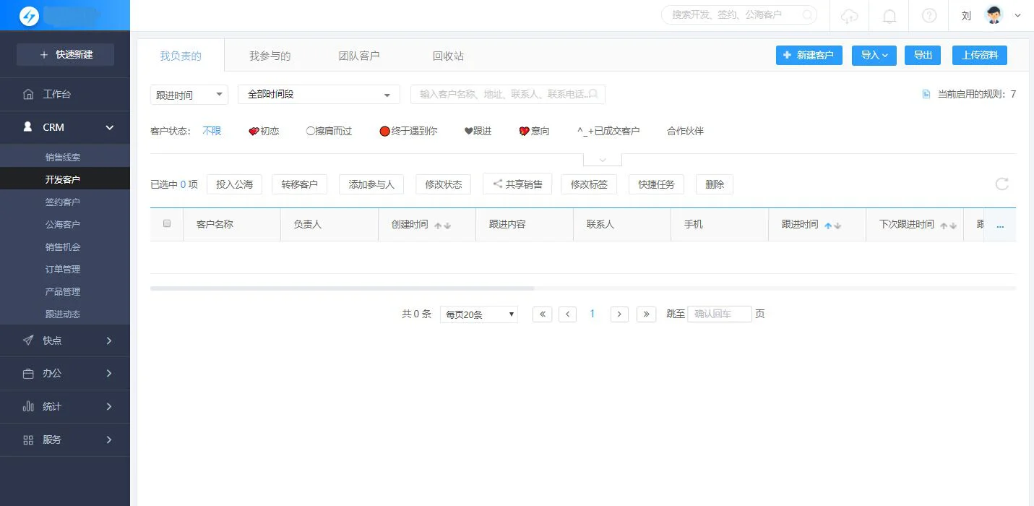Screen dimensions: 1034x506
Task: Click the 新建客户 button
Action: 809,54
